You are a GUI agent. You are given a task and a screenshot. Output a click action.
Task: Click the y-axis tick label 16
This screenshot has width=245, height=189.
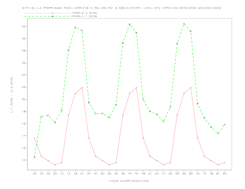tap(24, 124)
